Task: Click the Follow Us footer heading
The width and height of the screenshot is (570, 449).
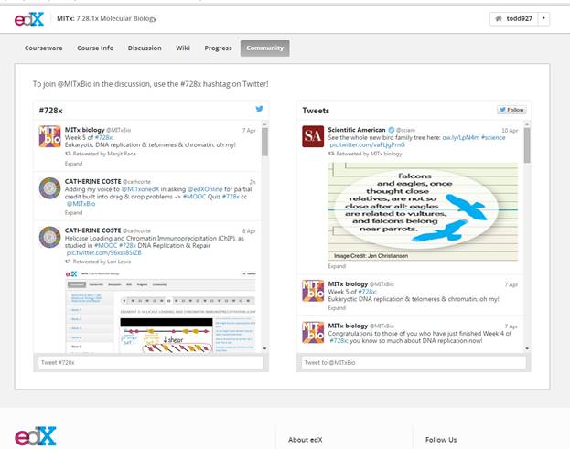Action: 441,440
